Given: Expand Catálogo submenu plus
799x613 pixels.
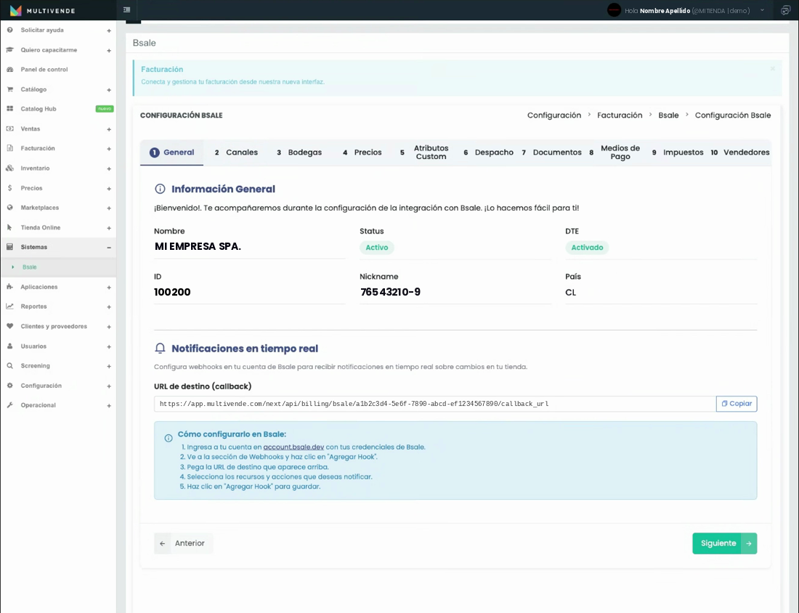Looking at the screenshot, I should pos(109,89).
